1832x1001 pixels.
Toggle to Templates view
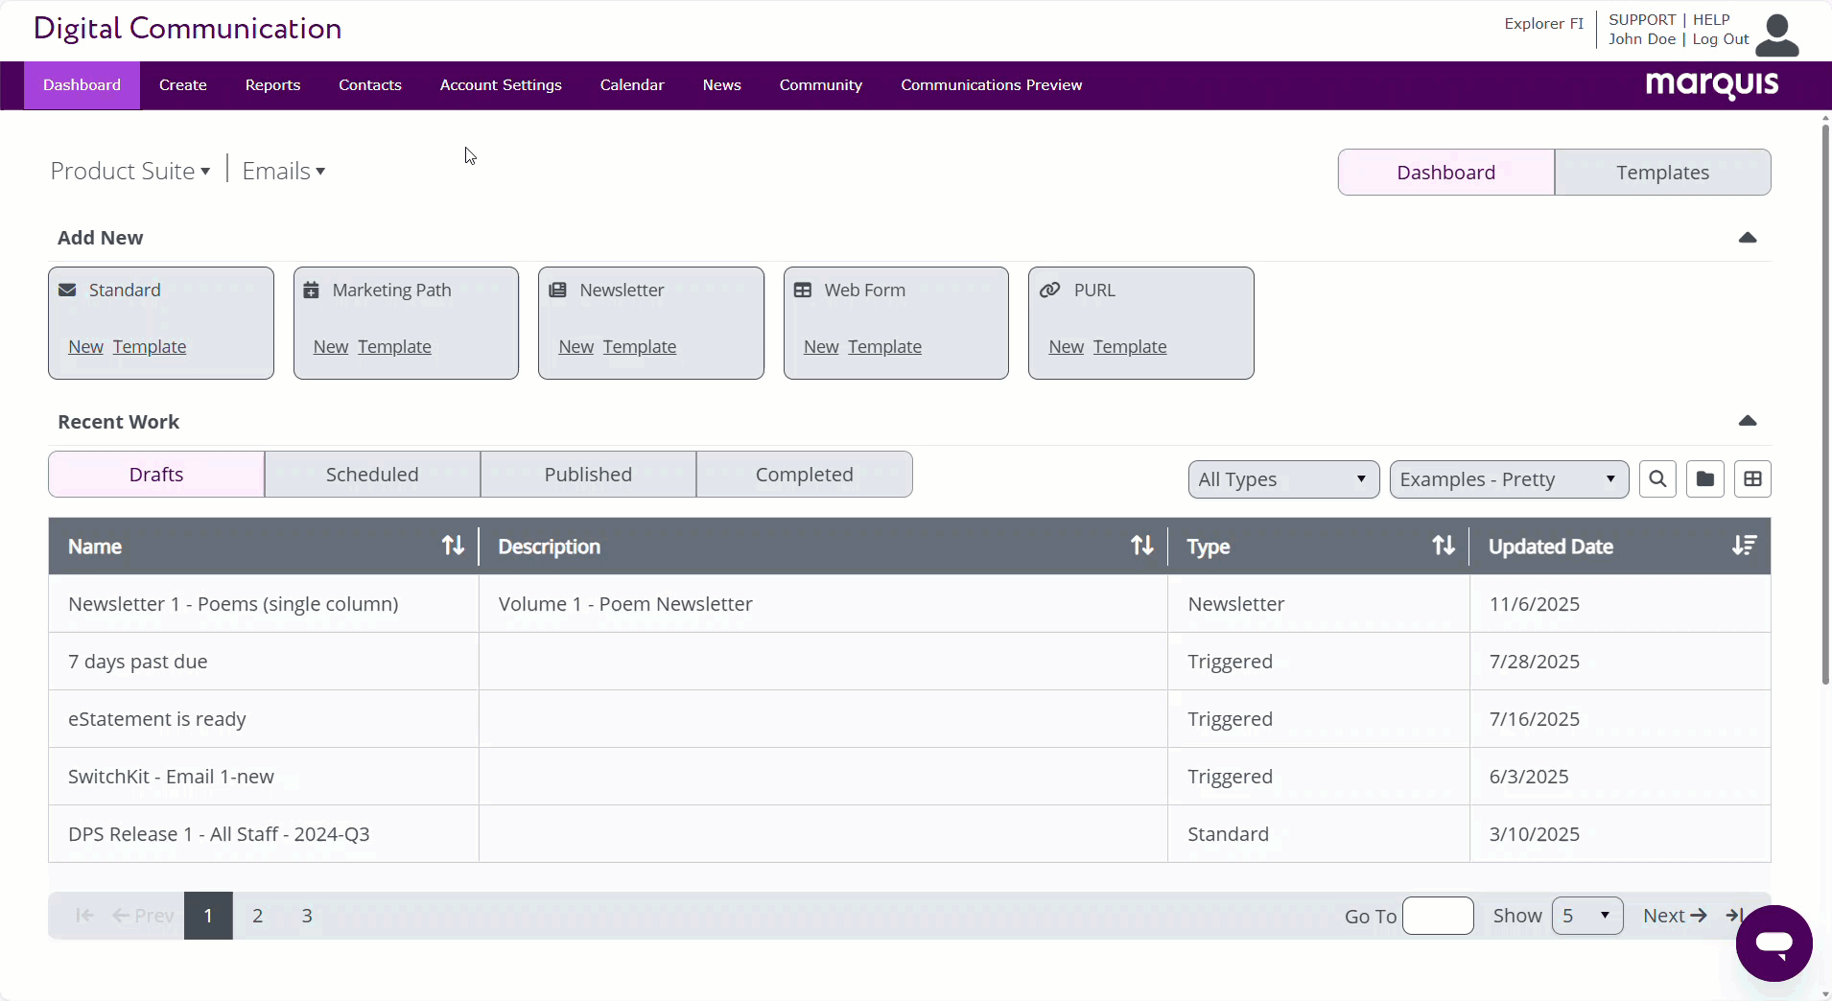click(x=1662, y=173)
